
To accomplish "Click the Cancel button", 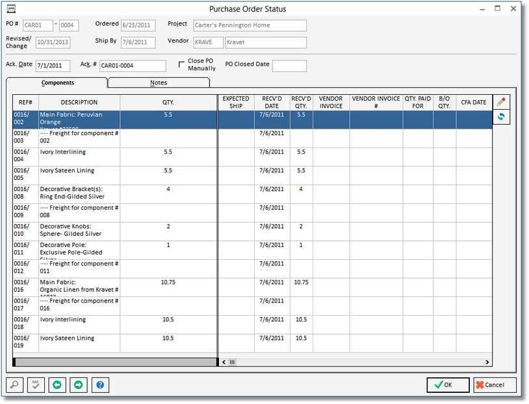I will click(x=495, y=385).
